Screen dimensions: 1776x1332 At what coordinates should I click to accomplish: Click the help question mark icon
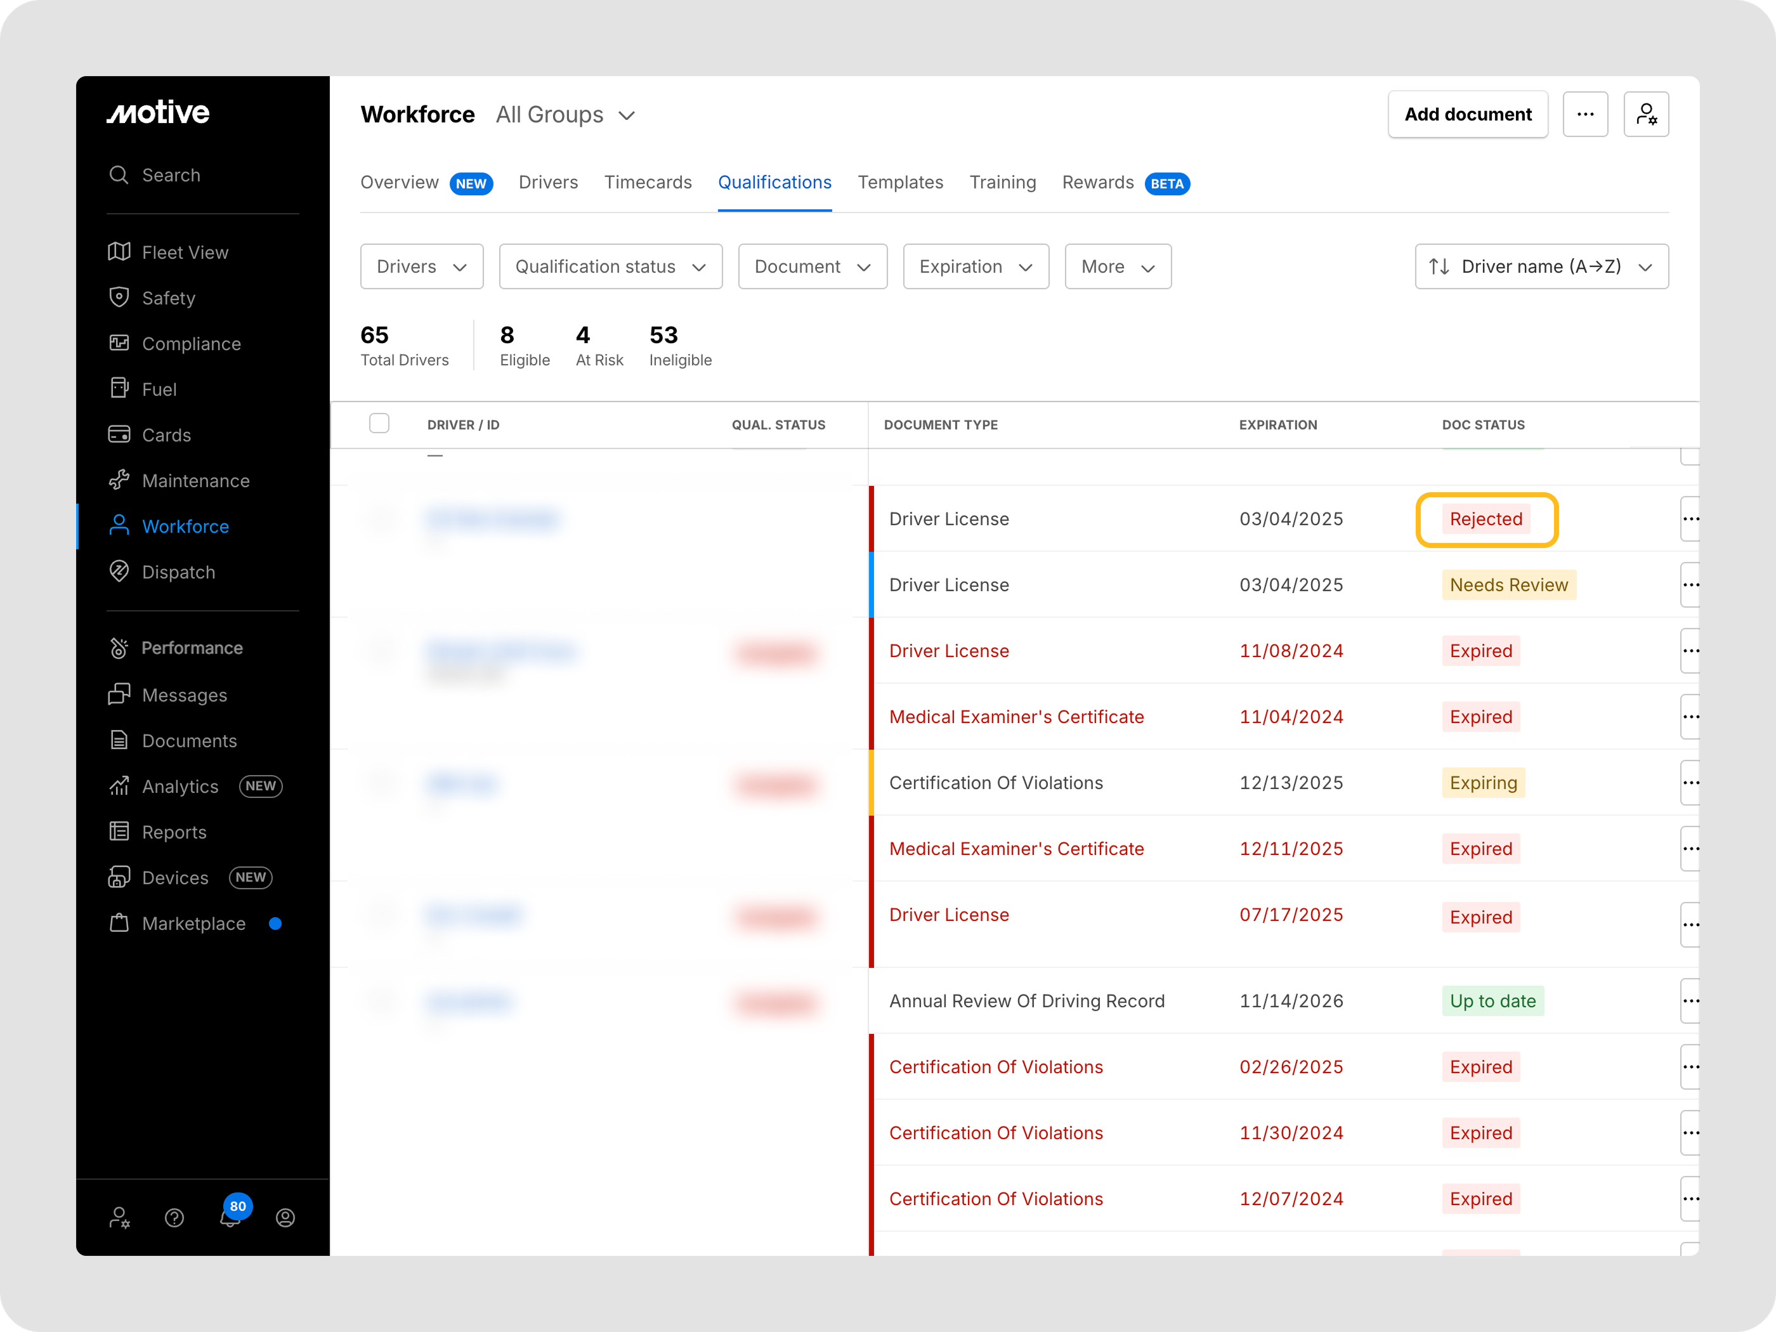[x=174, y=1218]
